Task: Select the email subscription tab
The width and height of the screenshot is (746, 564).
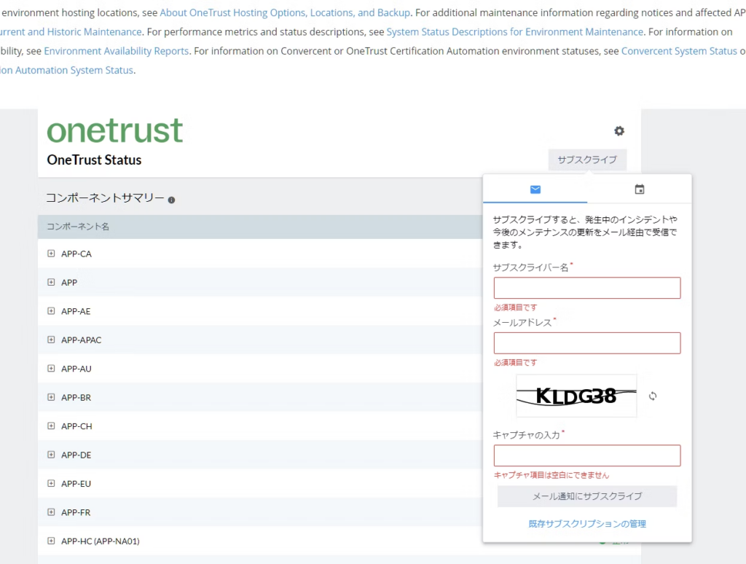Action: 535,189
